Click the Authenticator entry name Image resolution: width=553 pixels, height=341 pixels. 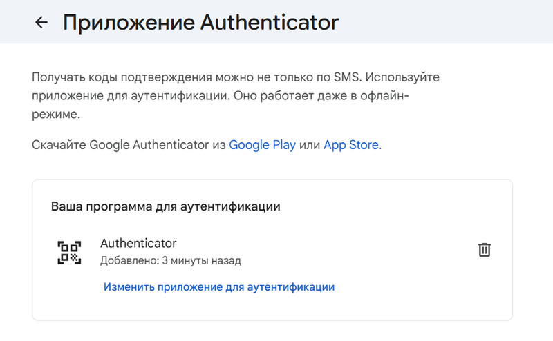[138, 243]
